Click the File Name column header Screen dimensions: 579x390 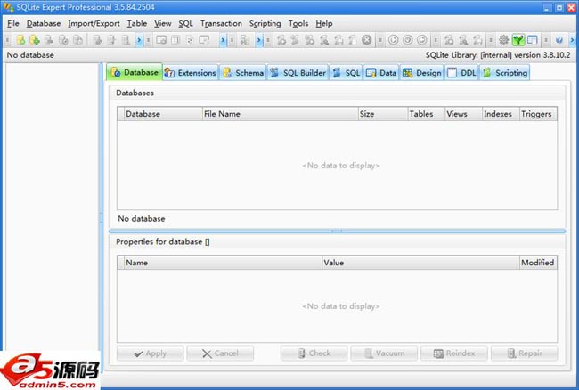[281, 114]
